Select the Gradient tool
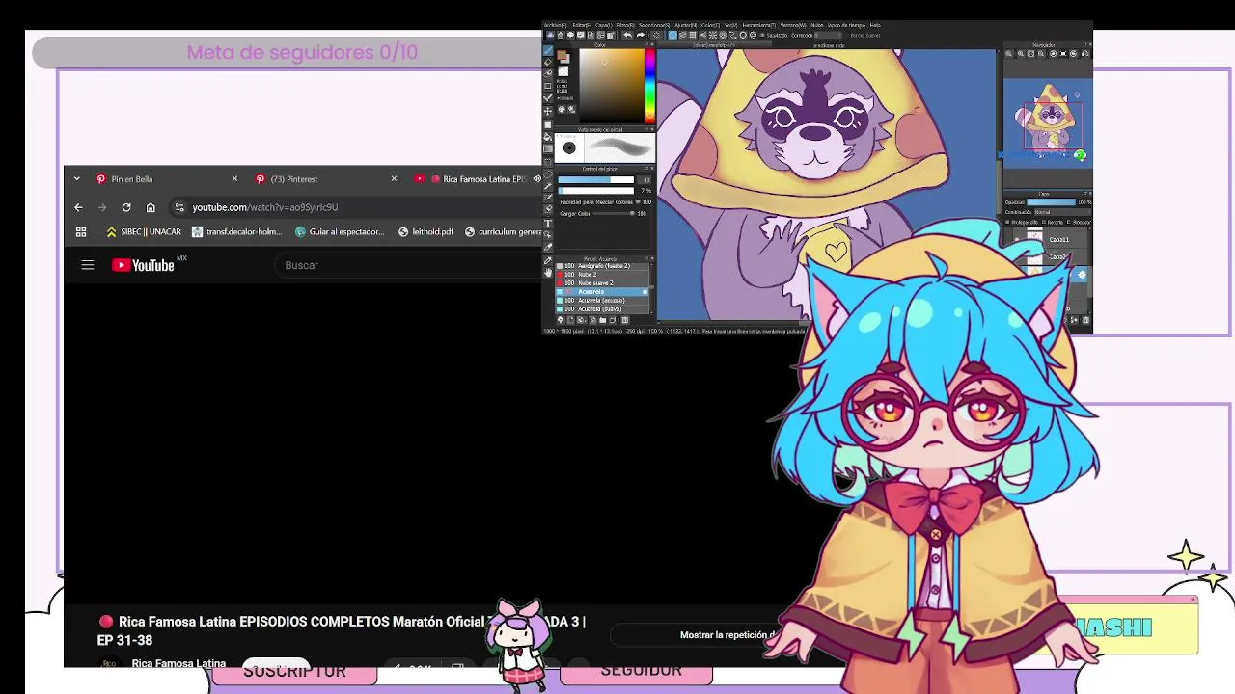 (x=548, y=148)
